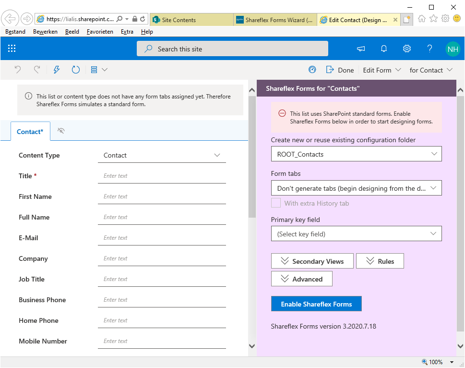
Task: Check the With extra History tab box
Action: 276,203
